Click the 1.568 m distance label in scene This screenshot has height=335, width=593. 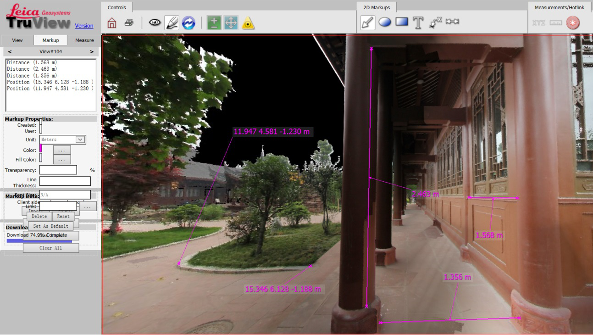[489, 235]
